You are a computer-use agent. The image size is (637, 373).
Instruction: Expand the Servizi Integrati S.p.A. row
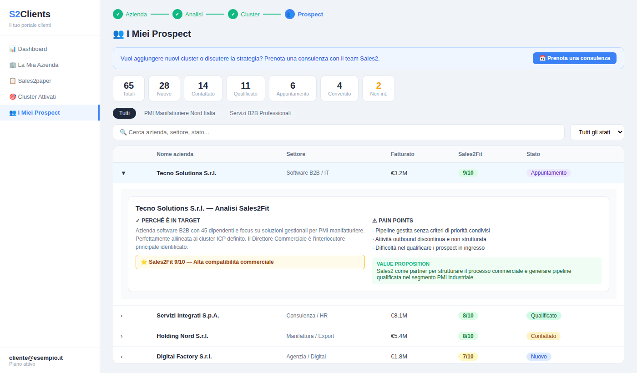121,316
